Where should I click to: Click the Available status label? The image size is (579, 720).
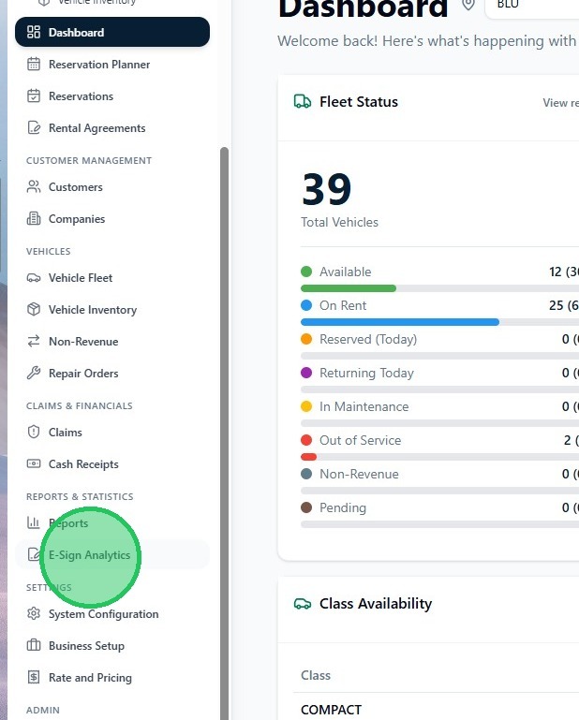click(345, 272)
